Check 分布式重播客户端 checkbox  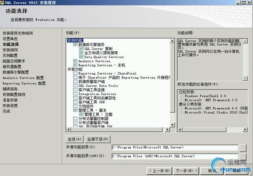click(x=75, y=123)
